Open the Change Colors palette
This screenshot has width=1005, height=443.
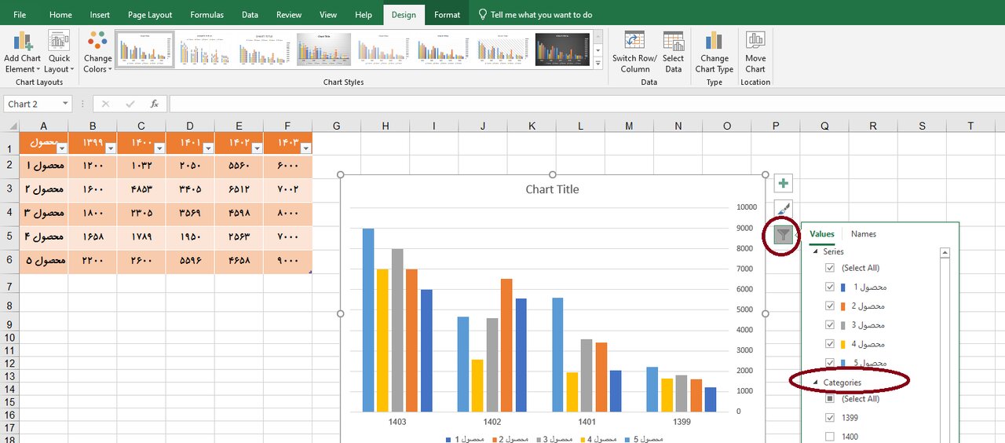click(x=98, y=42)
